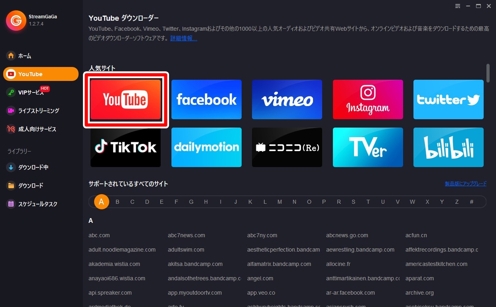Click archive.org entry
Image resolution: width=496 pixels, height=307 pixels.
(419, 293)
